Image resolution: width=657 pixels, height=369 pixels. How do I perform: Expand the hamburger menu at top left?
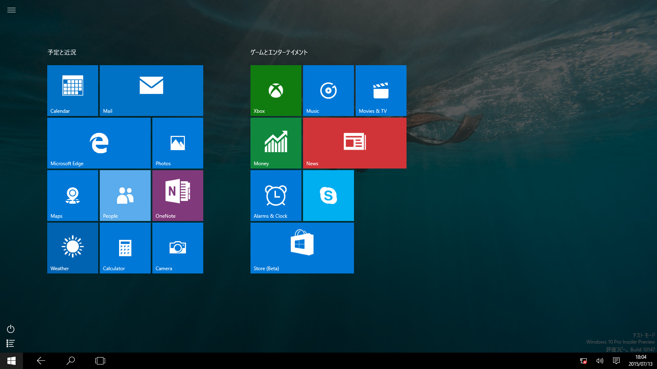11,10
